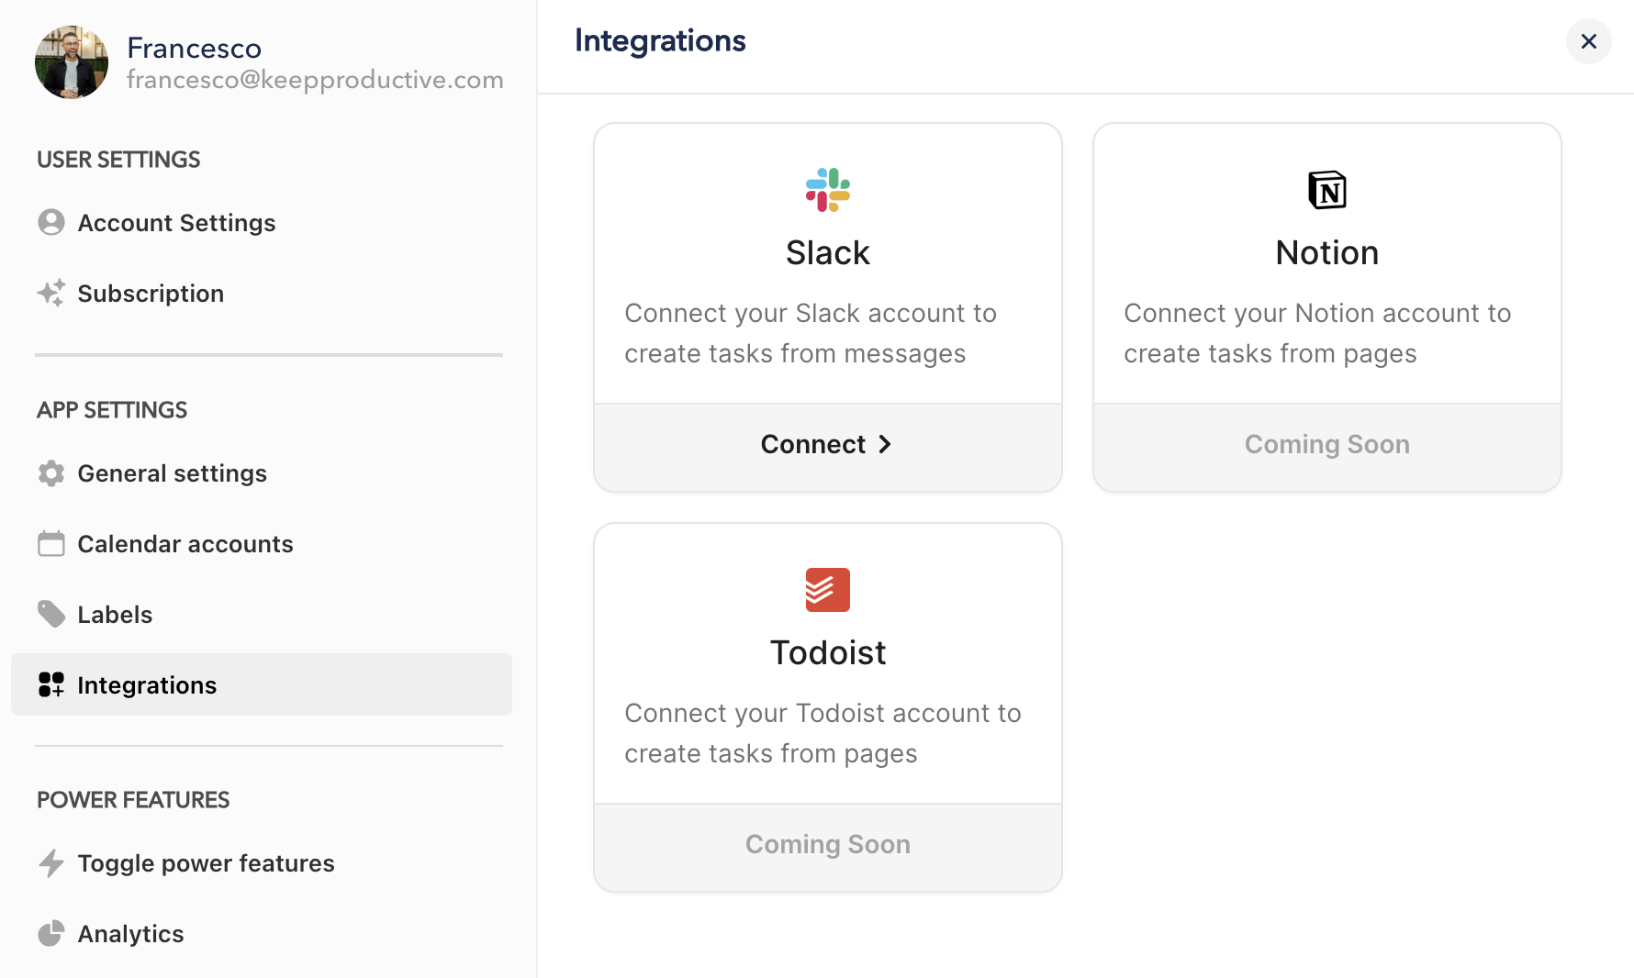Click the Calendar accounts calendar icon
This screenshot has height=978, width=1634.
point(51,544)
